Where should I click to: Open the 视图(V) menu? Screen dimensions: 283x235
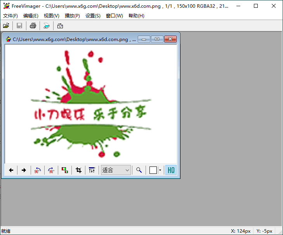click(52, 16)
